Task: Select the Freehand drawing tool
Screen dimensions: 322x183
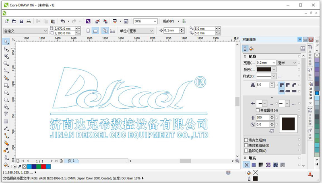Action: 6,71
